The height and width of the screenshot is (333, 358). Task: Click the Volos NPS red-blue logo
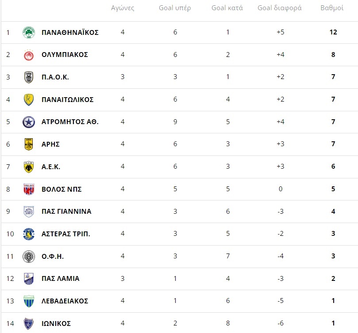click(29, 189)
